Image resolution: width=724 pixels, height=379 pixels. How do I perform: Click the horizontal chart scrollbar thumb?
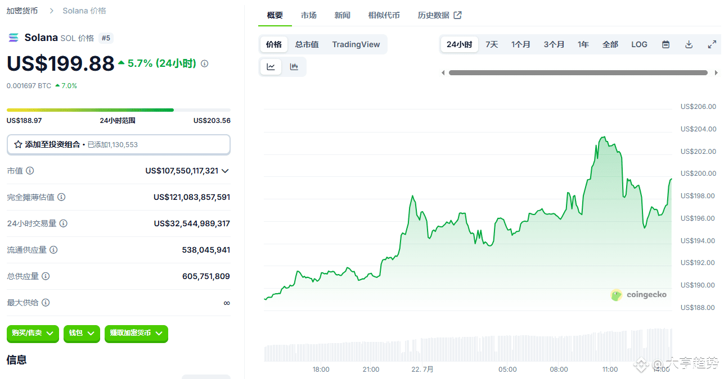click(x=578, y=72)
